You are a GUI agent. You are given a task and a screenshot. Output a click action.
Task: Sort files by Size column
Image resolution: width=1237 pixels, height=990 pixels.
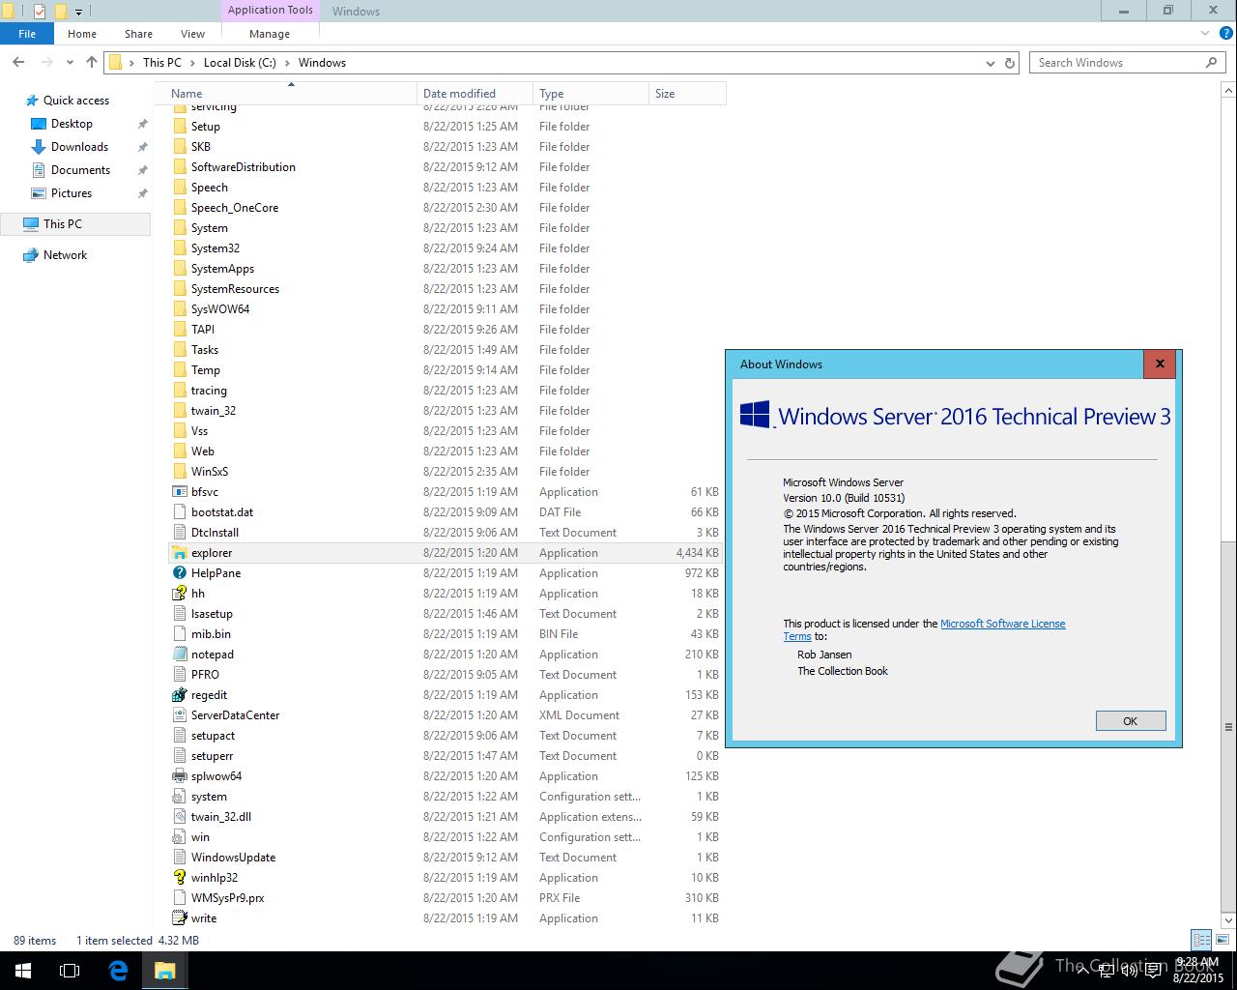coord(687,94)
